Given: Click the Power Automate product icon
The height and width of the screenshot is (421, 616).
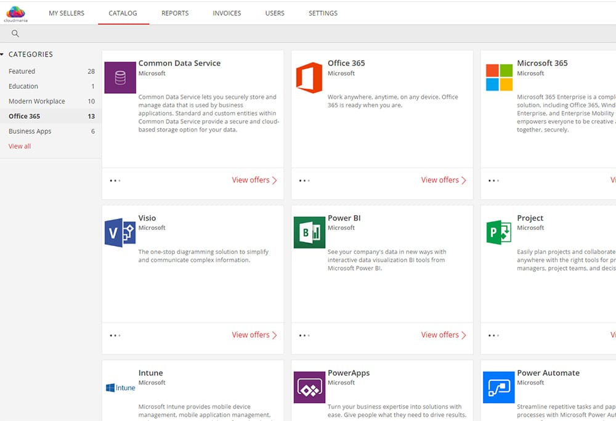Looking at the screenshot, I should point(499,387).
